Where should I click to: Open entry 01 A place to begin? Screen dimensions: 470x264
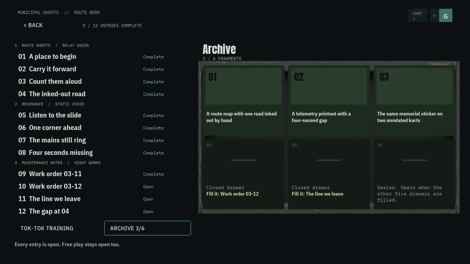(x=103, y=57)
